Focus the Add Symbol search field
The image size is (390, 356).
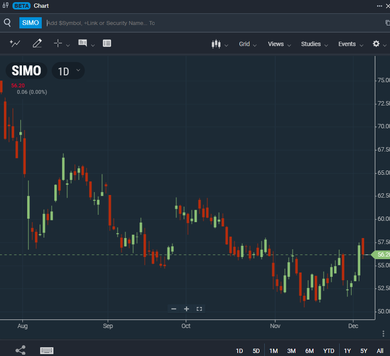click(101, 23)
